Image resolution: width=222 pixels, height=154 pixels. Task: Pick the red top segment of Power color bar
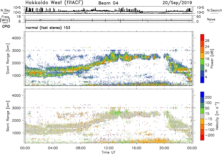(x=202, y=37)
